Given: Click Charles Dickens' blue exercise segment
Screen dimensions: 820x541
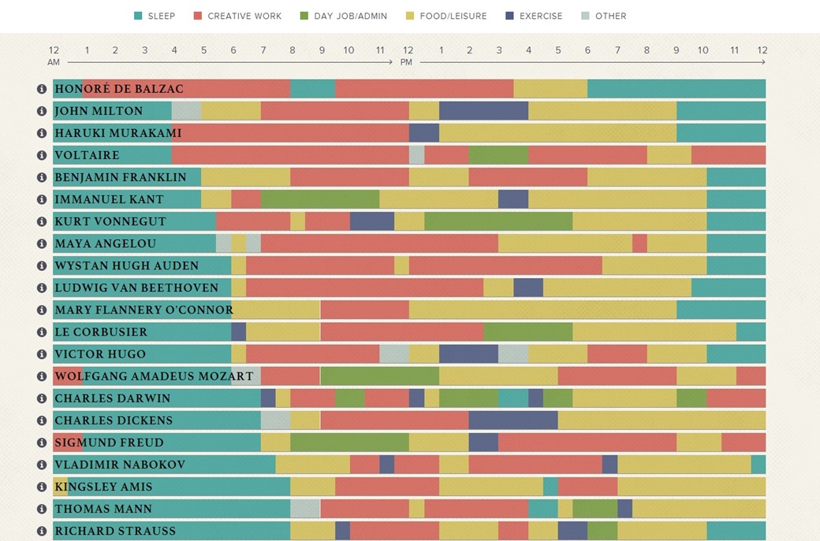Looking at the screenshot, I should pos(513,421).
